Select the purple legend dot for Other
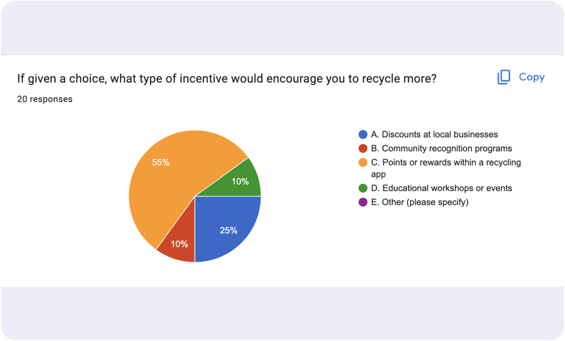This screenshot has height=341, width=565. [363, 202]
